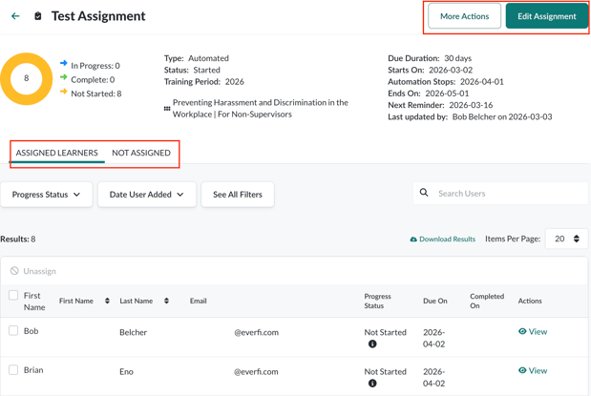Select the checkbox for Brian Eno
This screenshot has height=396, width=591.
click(x=13, y=370)
